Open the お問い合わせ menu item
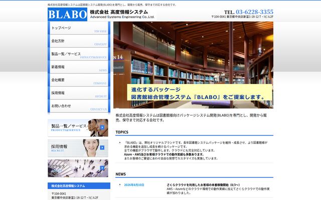Image resolution: width=321 pixels, height=200 pixels. [x=79, y=106]
